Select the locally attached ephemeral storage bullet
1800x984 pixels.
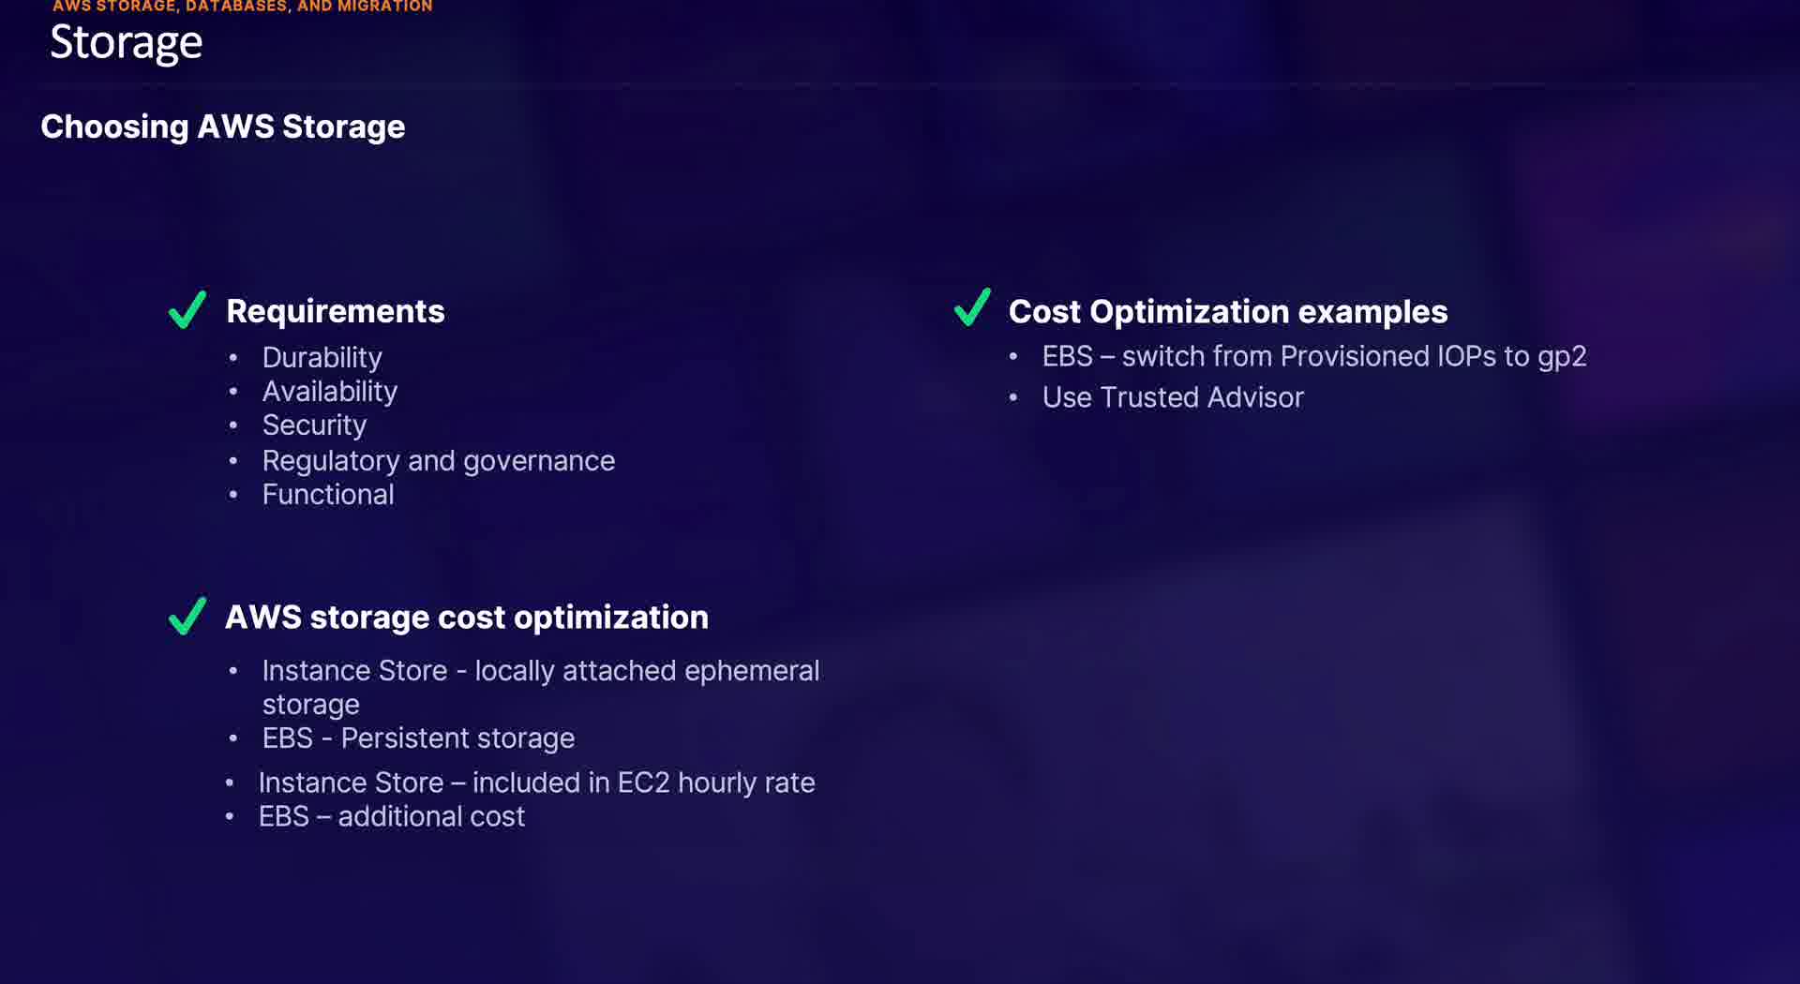pyautogui.click(x=540, y=671)
